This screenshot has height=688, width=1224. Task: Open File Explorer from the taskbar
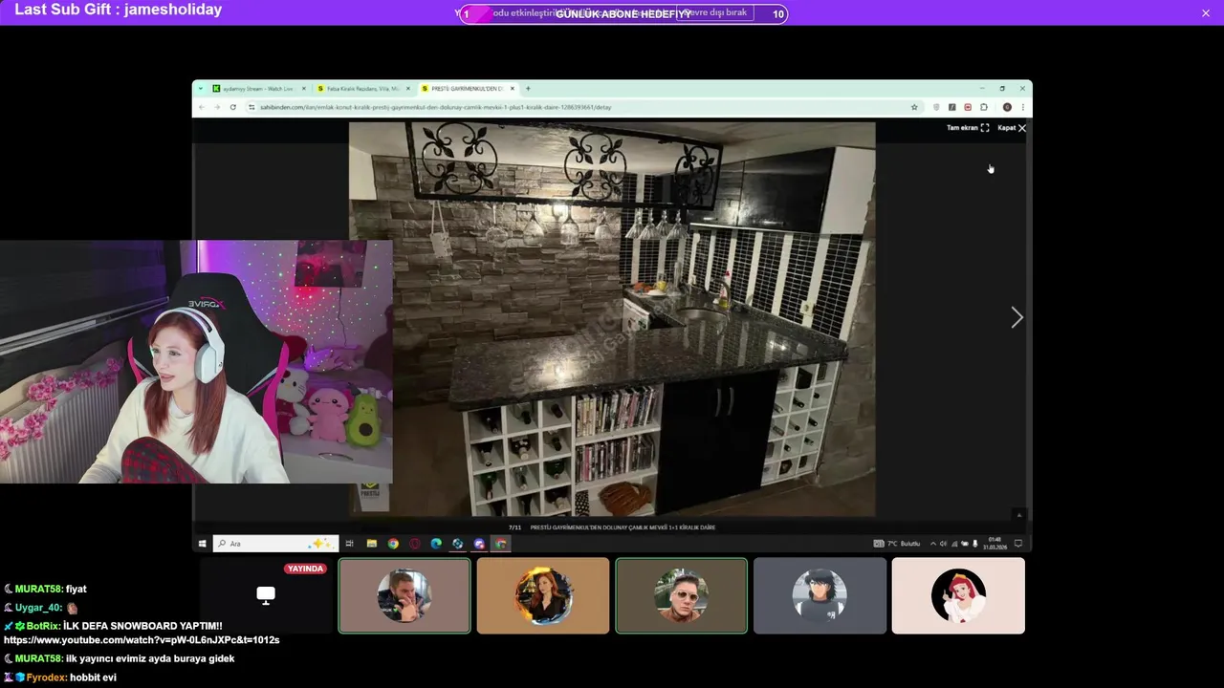(371, 544)
